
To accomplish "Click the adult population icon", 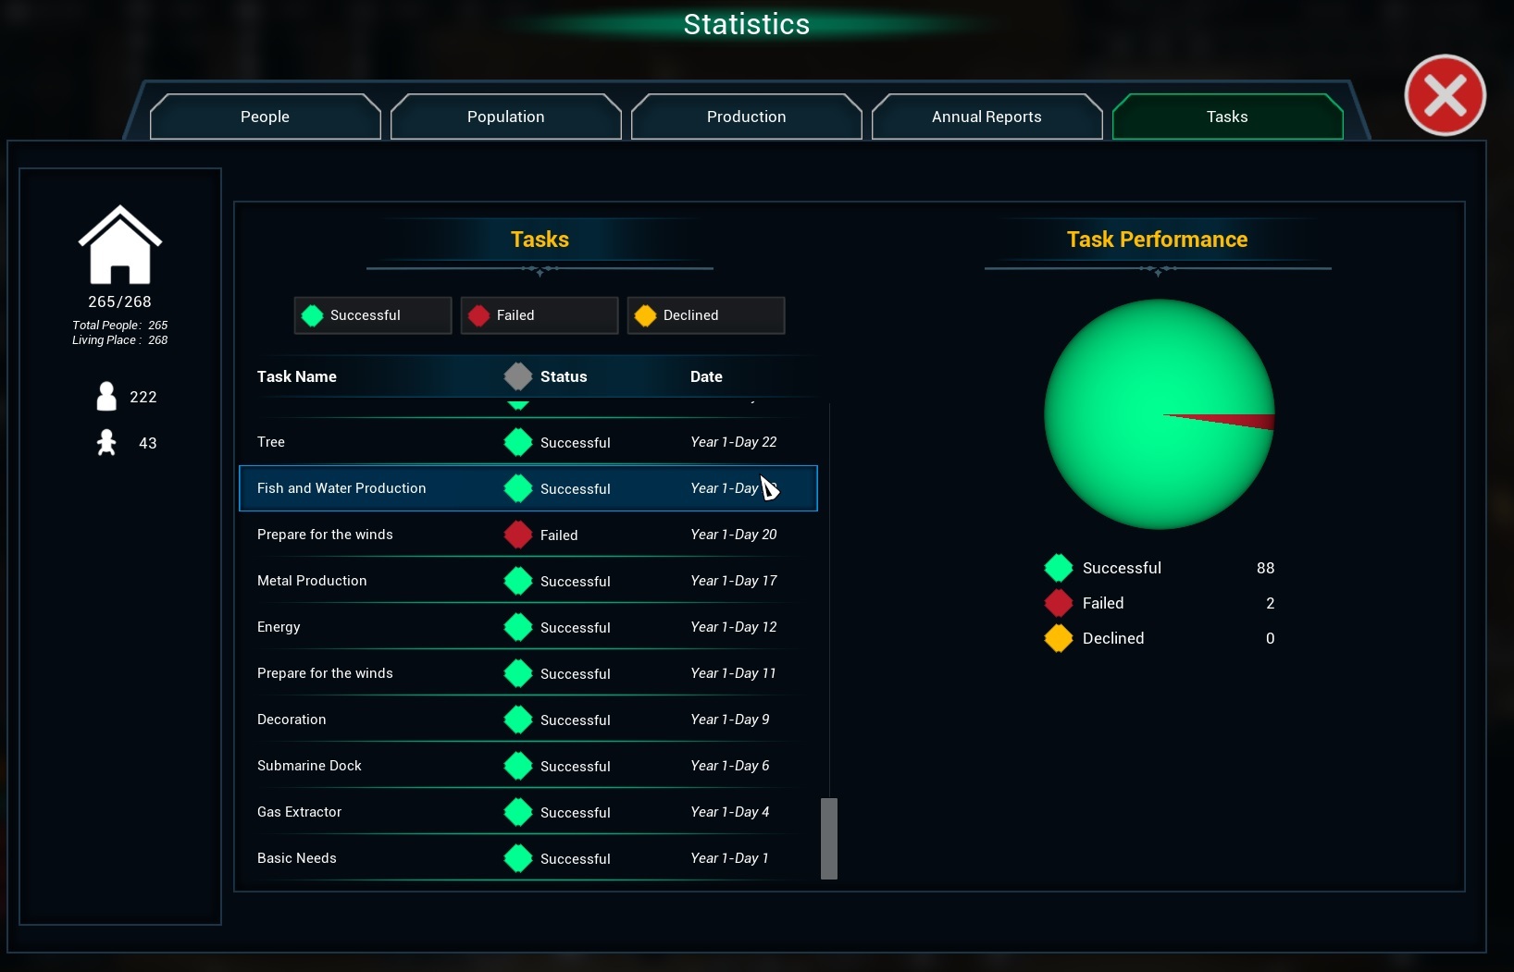I will pyautogui.click(x=106, y=397).
